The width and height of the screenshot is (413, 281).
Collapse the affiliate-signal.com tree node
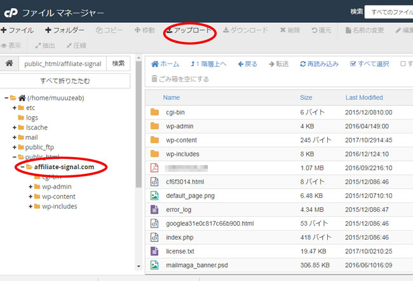click(x=23, y=167)
